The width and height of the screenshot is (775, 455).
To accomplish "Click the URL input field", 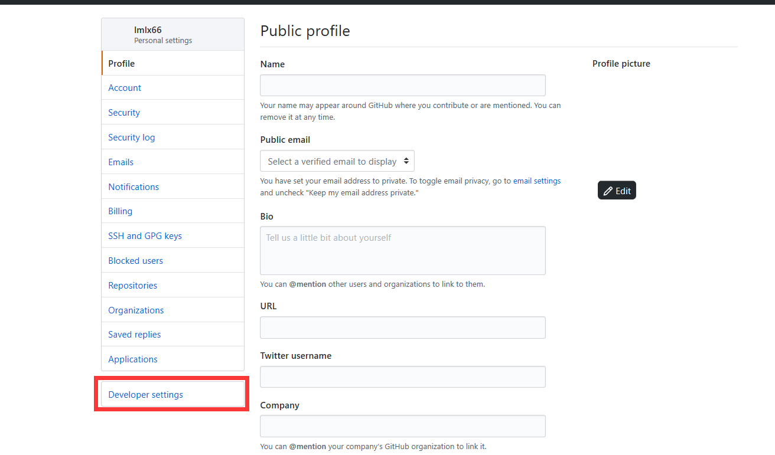I will [x=402, y=328].
